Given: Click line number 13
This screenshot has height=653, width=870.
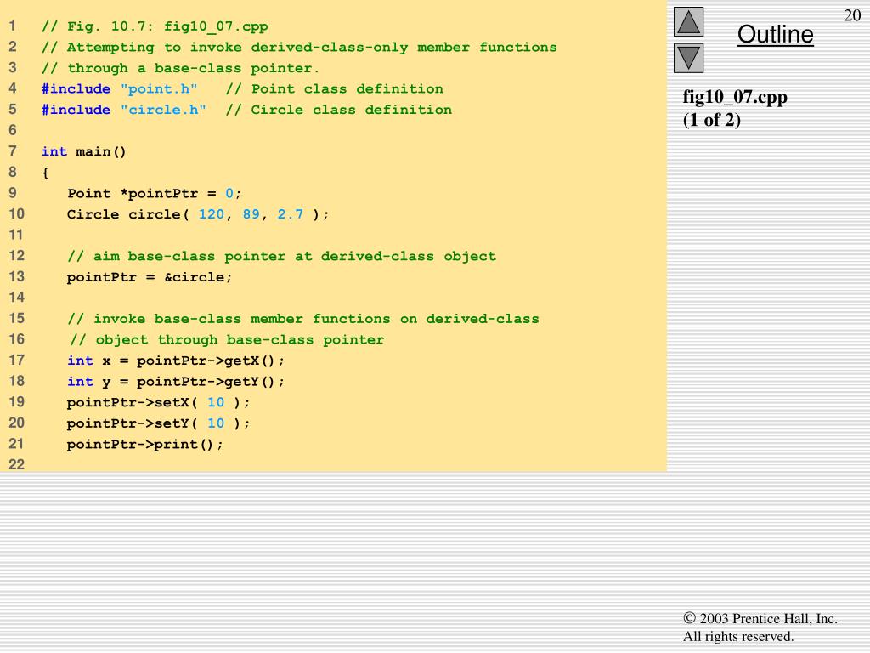Looking at the screenshot, I should 17,276.
